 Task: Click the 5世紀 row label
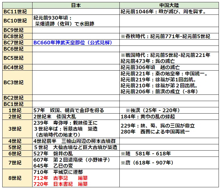click(15, 147)
